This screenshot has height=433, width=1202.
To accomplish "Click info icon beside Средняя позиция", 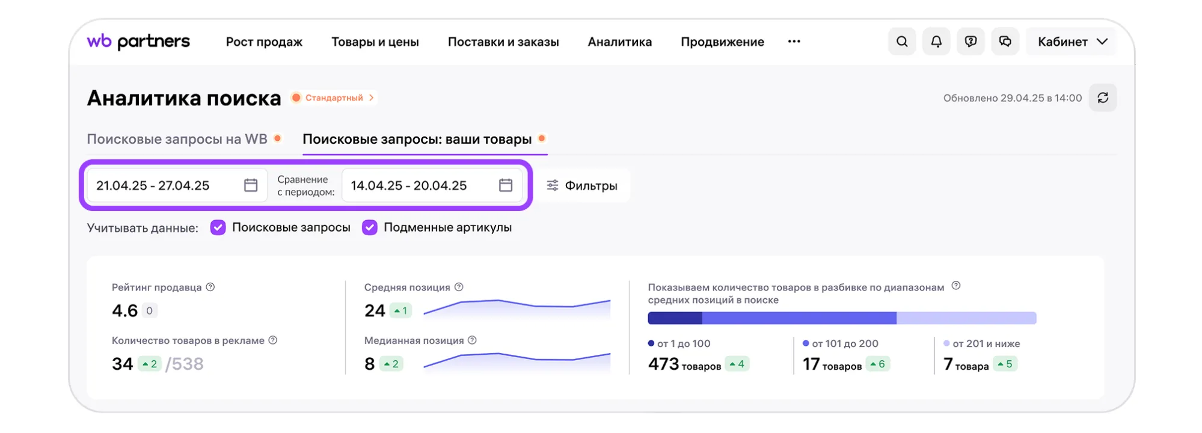I will tap(459, 287).
